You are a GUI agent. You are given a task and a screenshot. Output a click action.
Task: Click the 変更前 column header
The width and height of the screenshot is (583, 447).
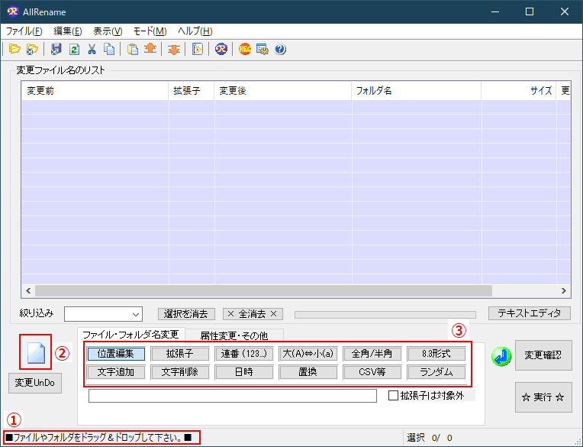click(x=95, y=90)
